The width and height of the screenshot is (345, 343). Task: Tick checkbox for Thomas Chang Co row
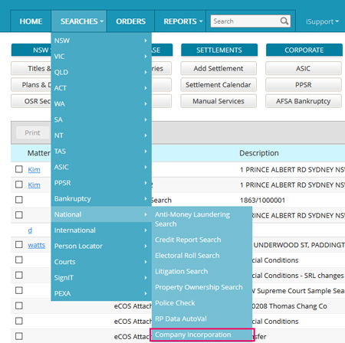19,306
